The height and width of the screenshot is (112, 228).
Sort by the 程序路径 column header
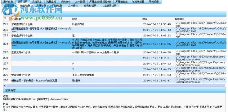pos(180,19)
